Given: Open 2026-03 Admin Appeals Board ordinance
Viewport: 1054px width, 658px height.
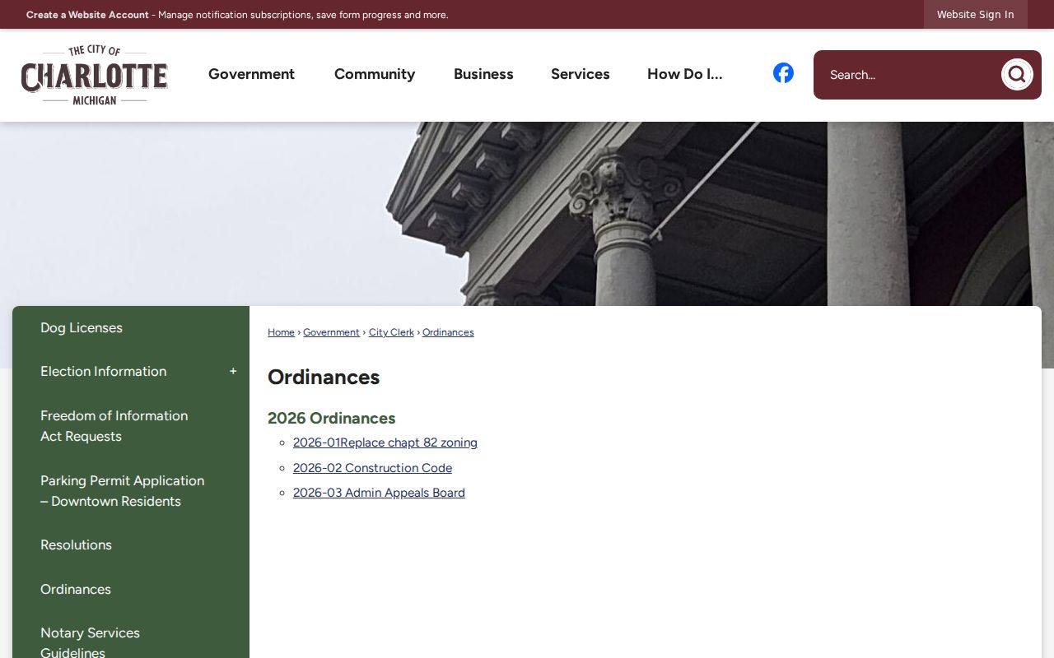Looking at the screenshot, I should 379,493.
